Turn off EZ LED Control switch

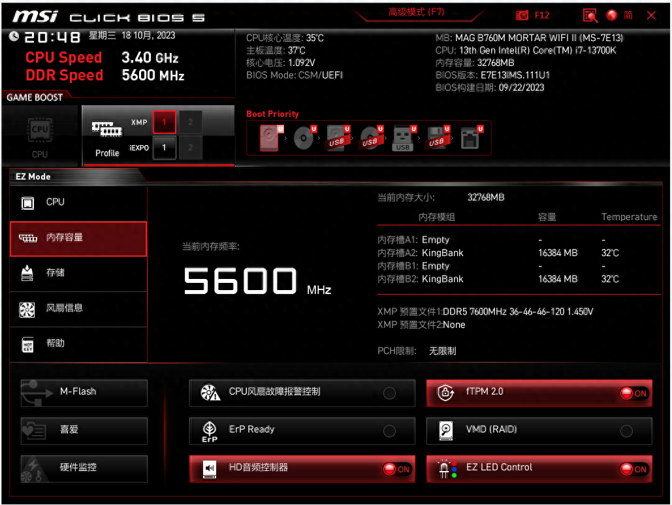click(x=633, y=469)
